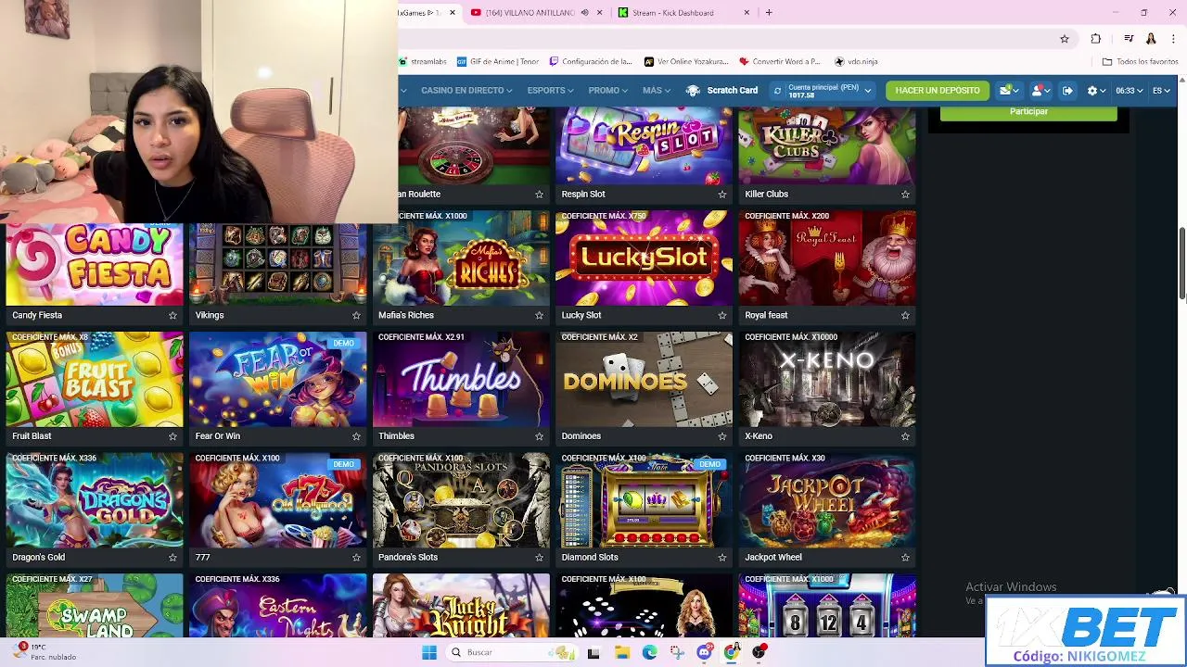Open Chrome extensions puzzle icon
The image size is (1187, 667).
click(x=1096, y=39)
